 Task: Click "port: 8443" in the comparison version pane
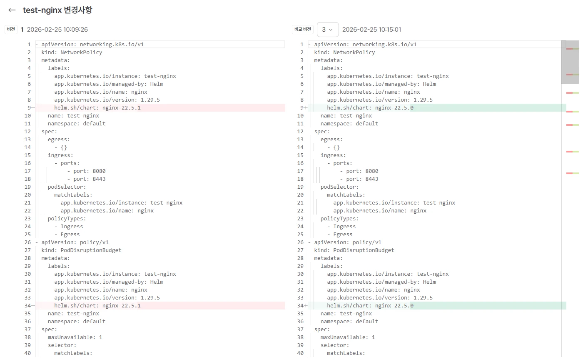pyautogui.click(x=362, y=179)
